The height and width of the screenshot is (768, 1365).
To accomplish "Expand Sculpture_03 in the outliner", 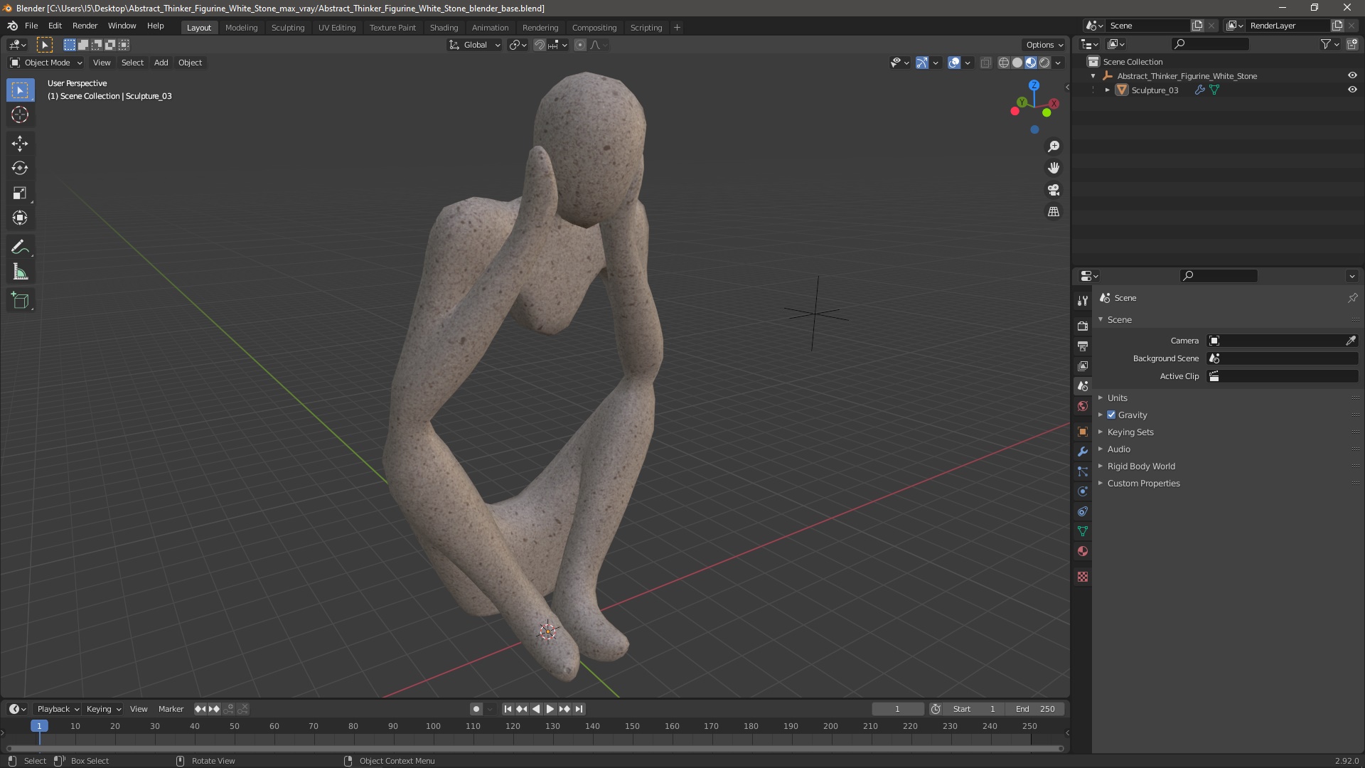I will pyautogui.click(x=1107, y=90).
